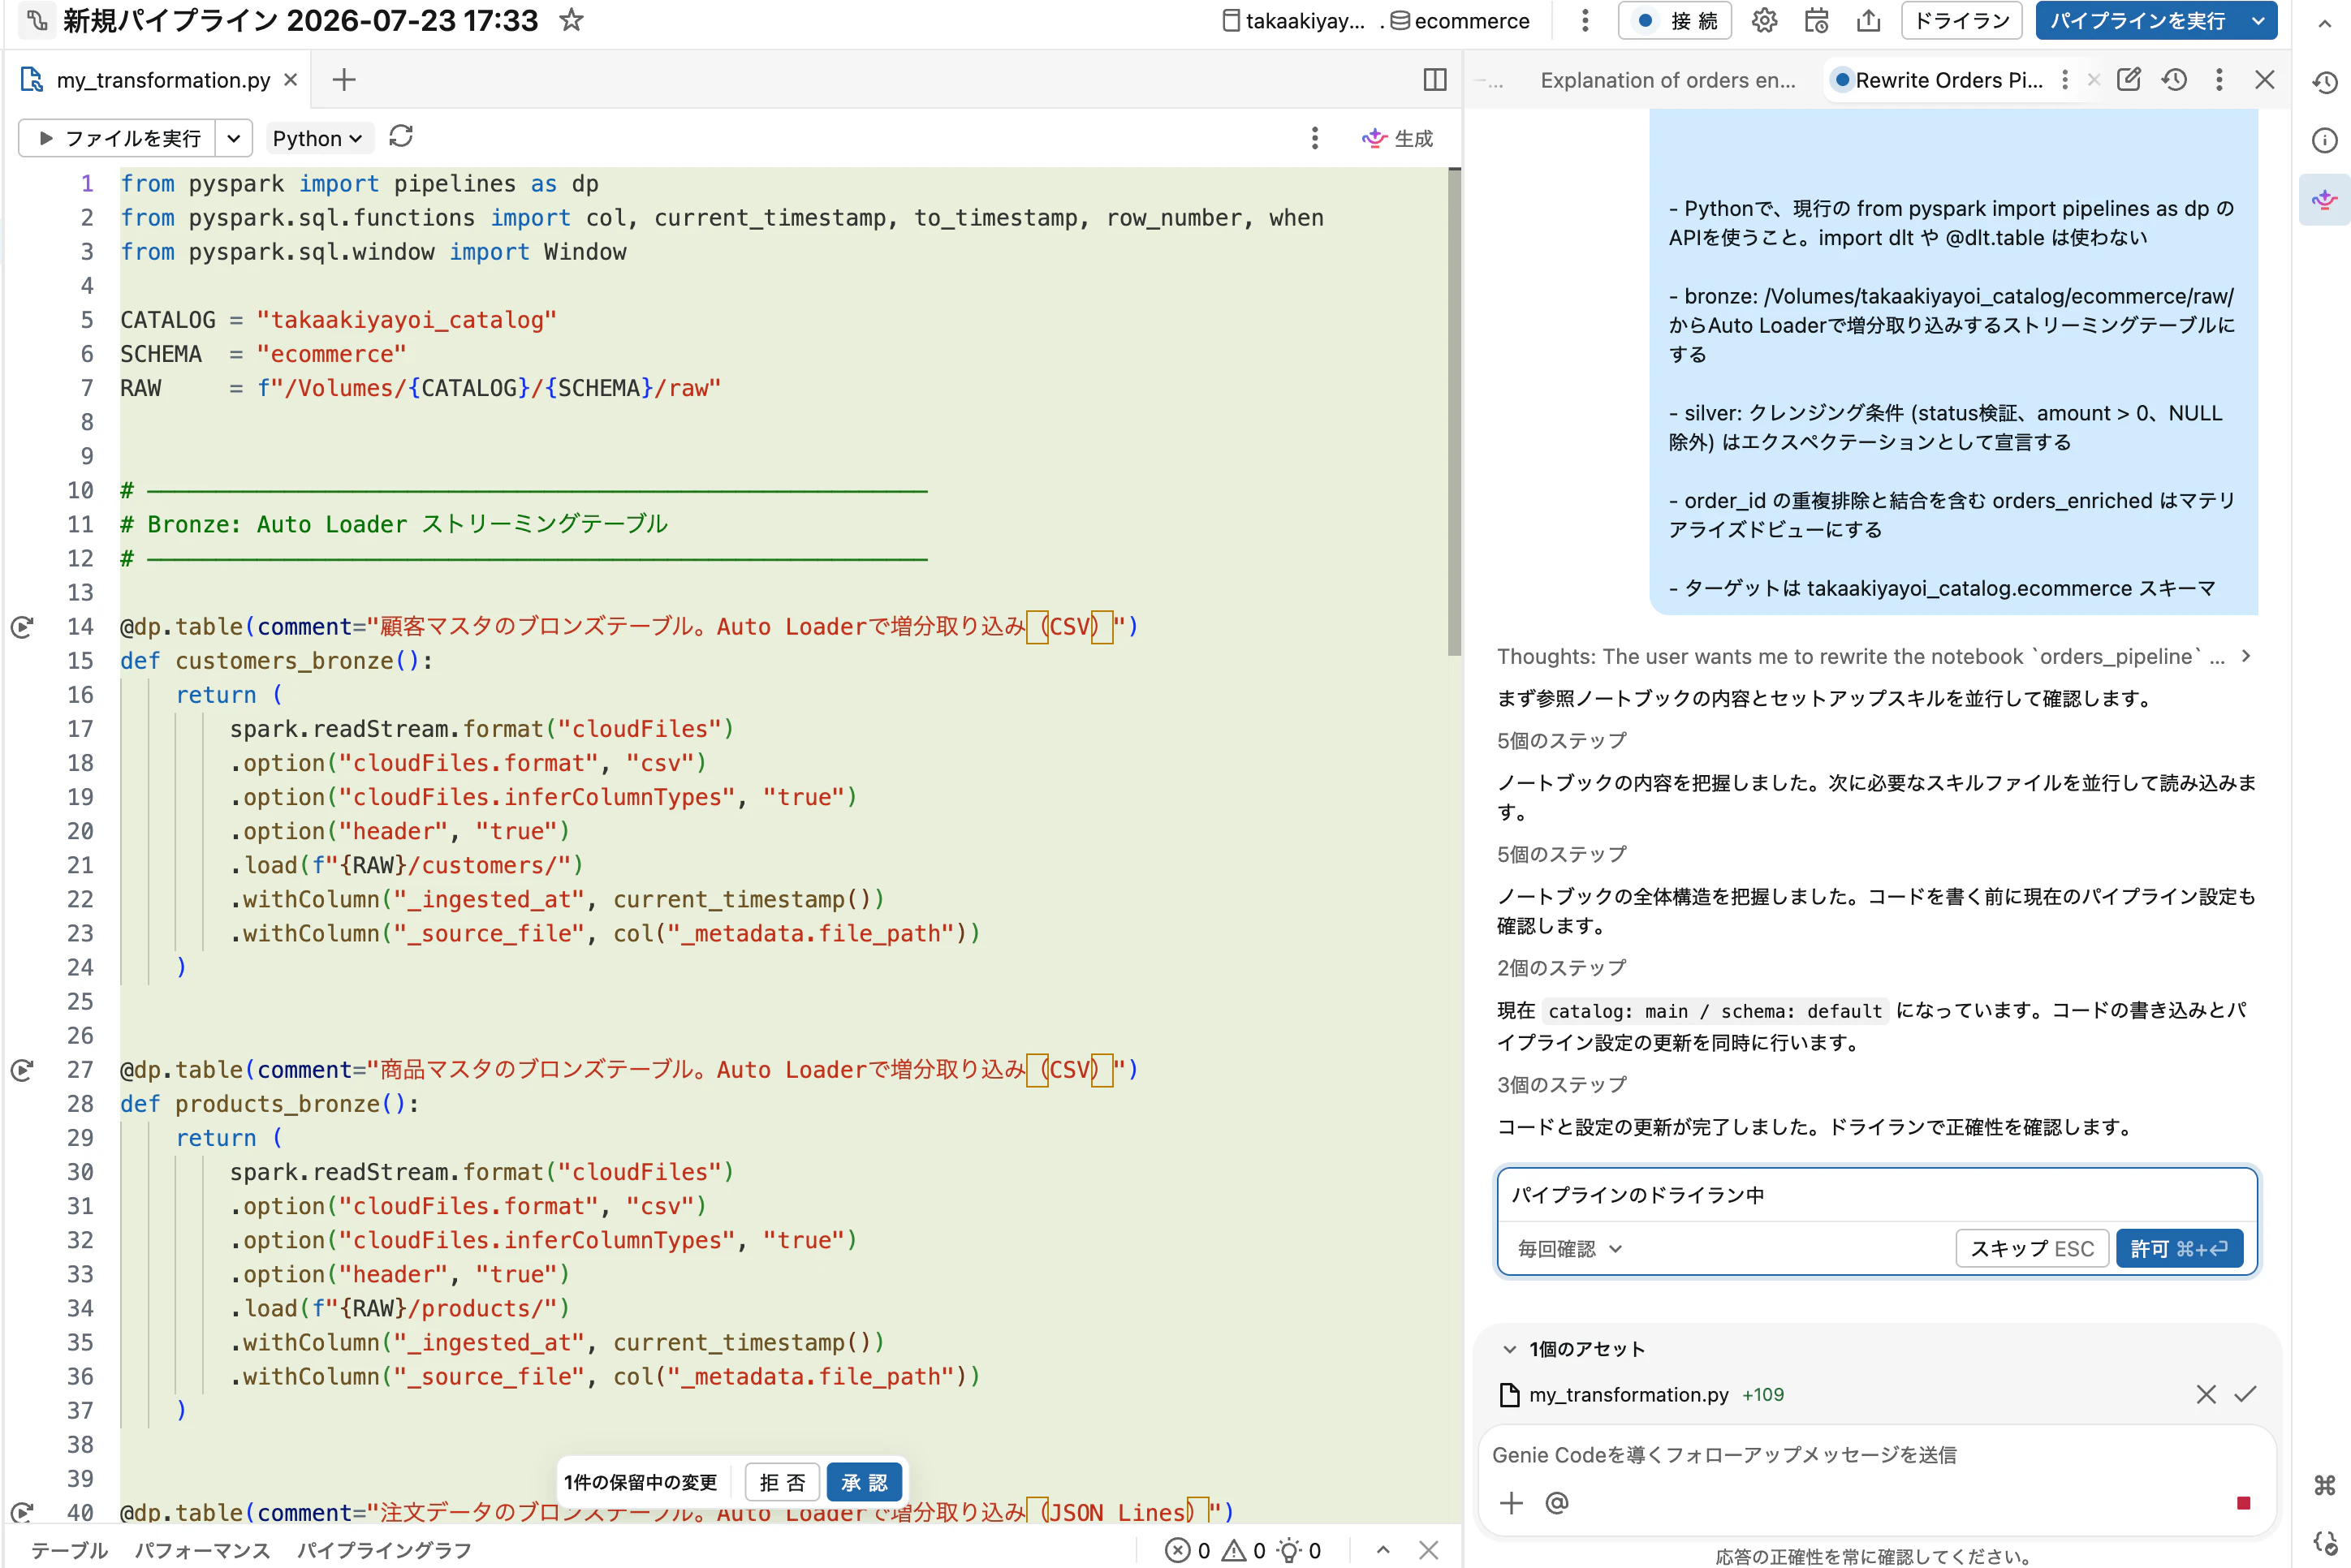Image resolution: width=2351 pixels, height=1568 pixels.
Task: Collapse the top header with up chevron
Action: [2325, 24]
